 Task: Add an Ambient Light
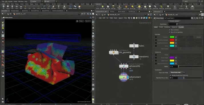coord(168,7)
